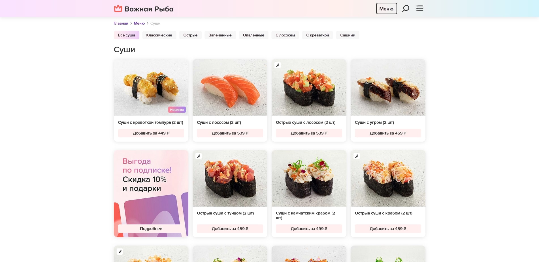Screen dimensions: 539x262
Task: Go to Главная breadcrumb link
Action: [121, 23]
